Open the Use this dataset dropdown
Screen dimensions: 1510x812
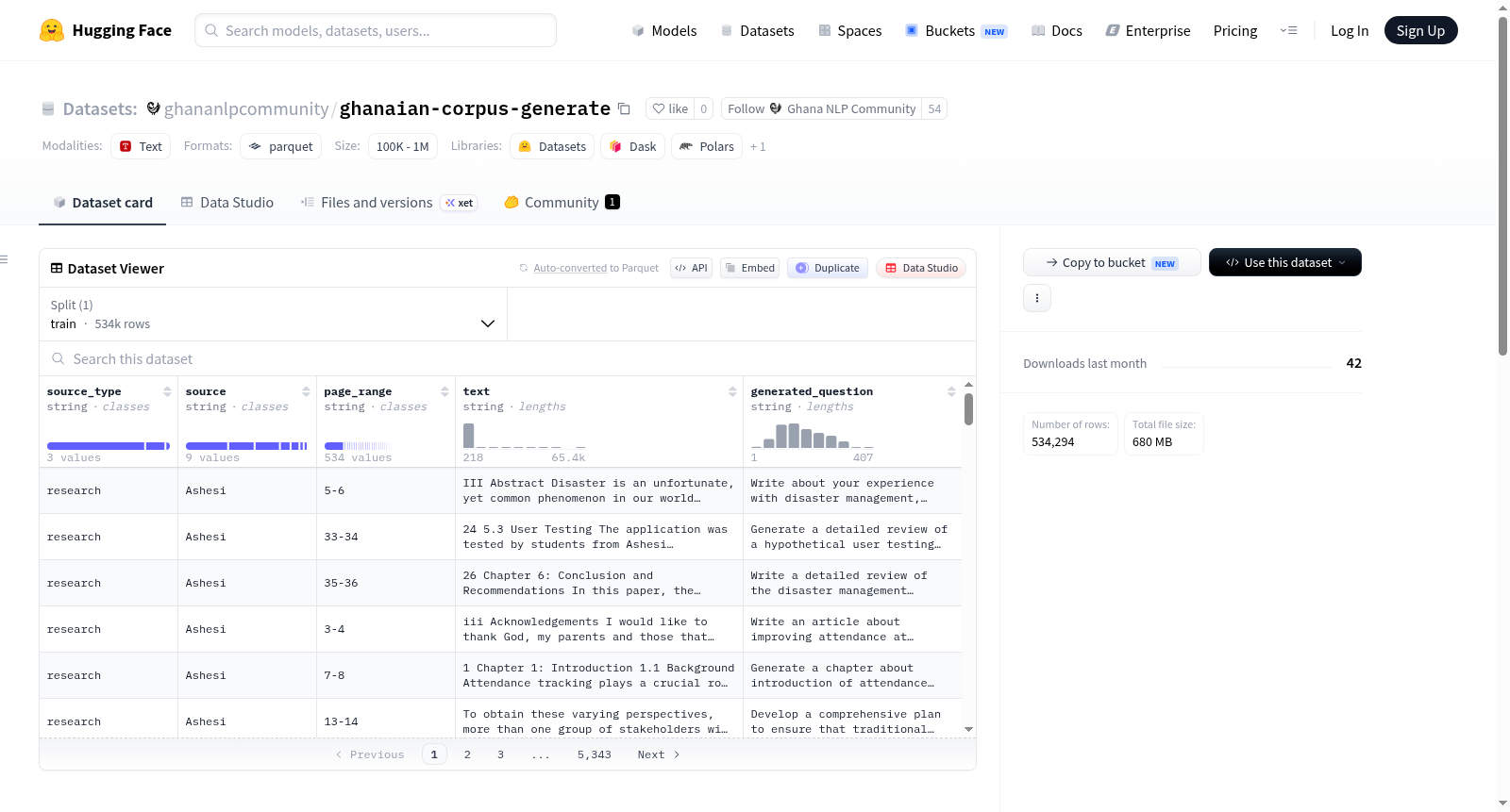pos(1285,262)
